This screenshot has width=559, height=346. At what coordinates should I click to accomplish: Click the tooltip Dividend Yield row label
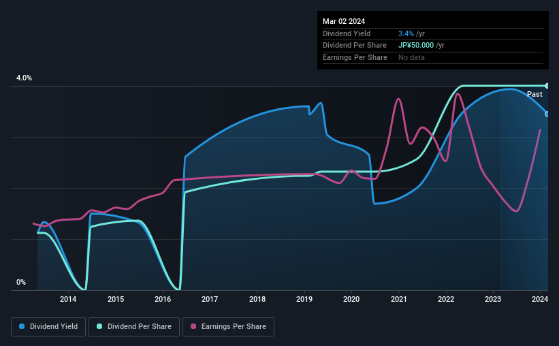pyautogui.click(x=347, y=33)
